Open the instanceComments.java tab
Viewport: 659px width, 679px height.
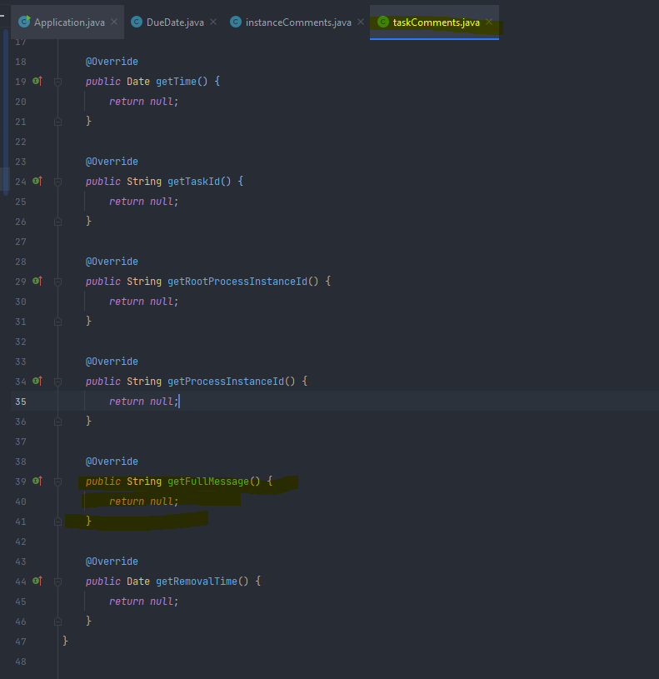click(297, 22)
